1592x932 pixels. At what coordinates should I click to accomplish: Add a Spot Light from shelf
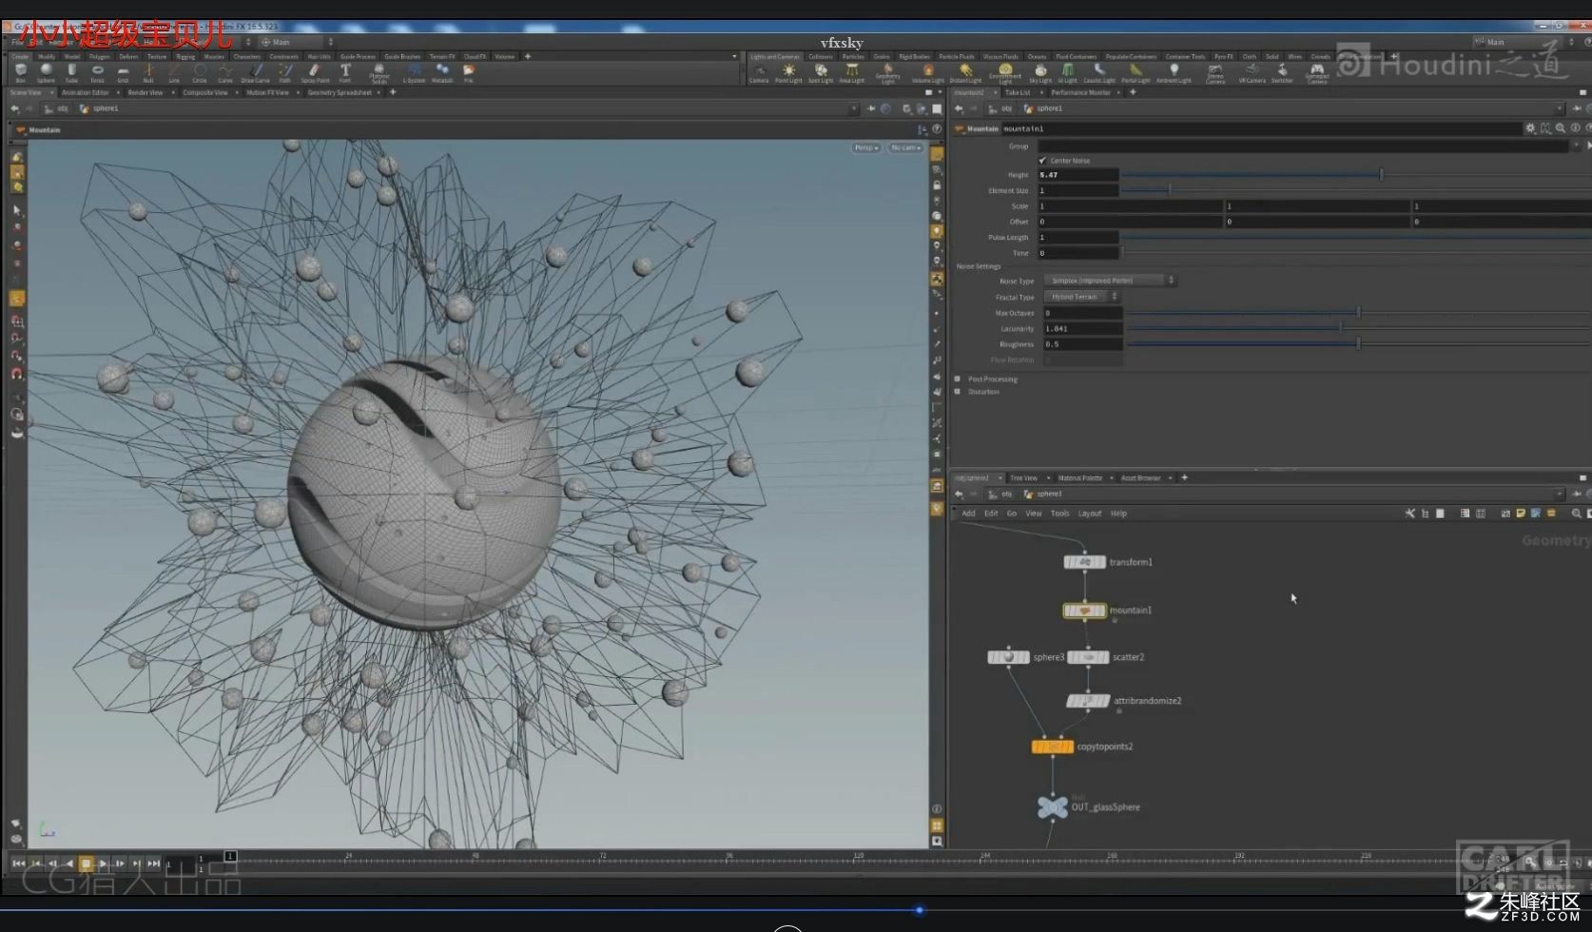pyautogui.click(x=821, y=73)
